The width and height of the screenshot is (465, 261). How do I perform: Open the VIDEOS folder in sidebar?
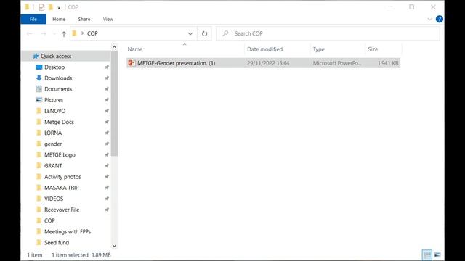54,199
